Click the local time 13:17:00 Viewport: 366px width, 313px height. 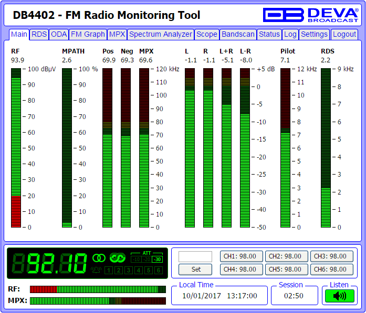pos(242,296)
